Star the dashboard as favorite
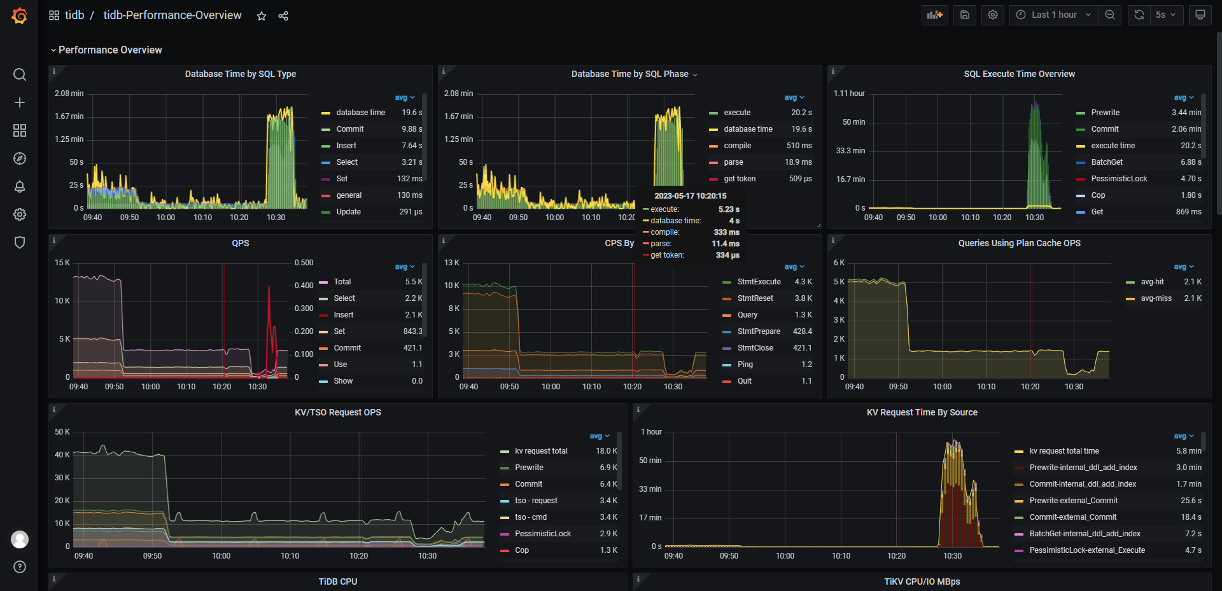Viewport: 1222px width, 591px height. pos(262,16)
